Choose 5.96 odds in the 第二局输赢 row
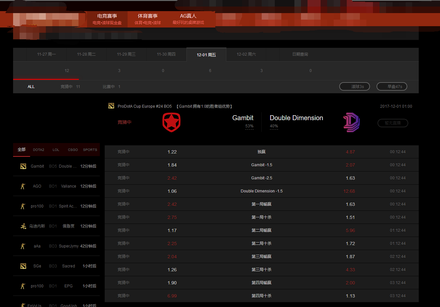The width and height of the screenshot is (440, 307). click(350, 230)
